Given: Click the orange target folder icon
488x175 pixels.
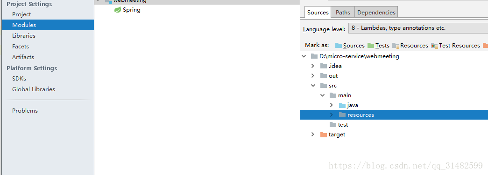Looking at the screenshot, I should (x=323, y=135).
